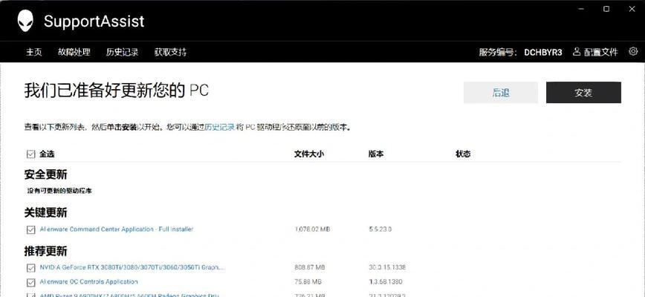Screen dimensions: 645x297
Task: Open NVIDIA GeForce RTX 3080Ti driver link
Action: [132, 267]
